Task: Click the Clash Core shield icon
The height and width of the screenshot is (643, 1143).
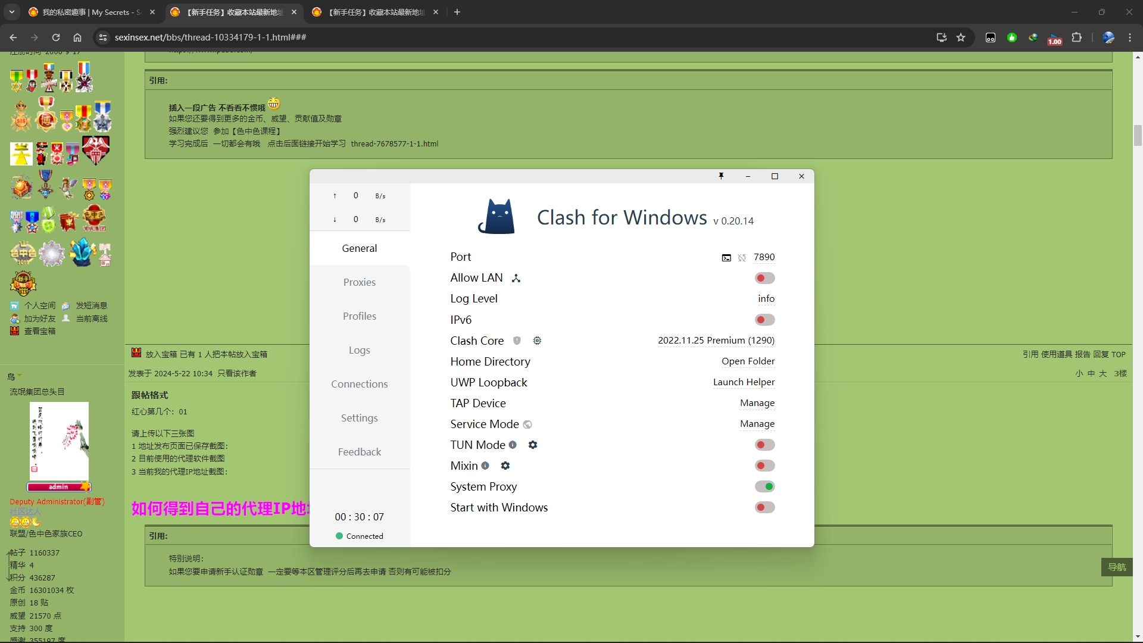Action: tap(517, 341)
